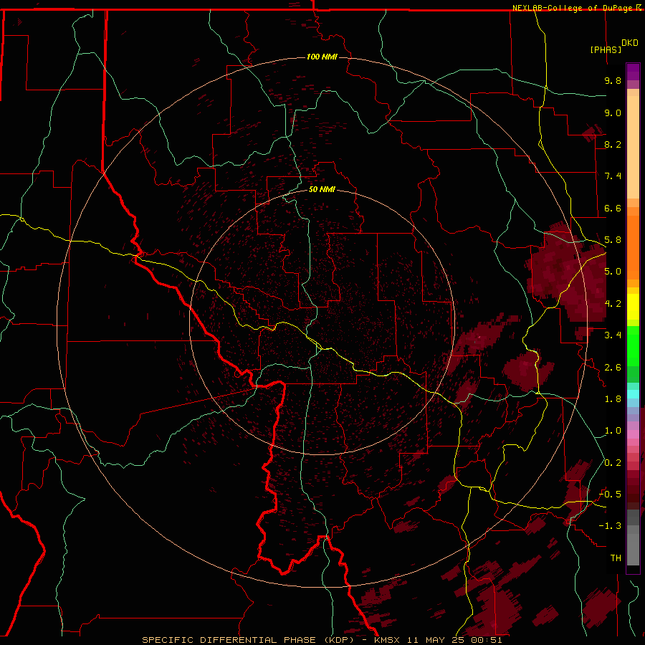645x645 pixels.
Task: Click the 1.0 value on color scale
Action: [613, 431]
